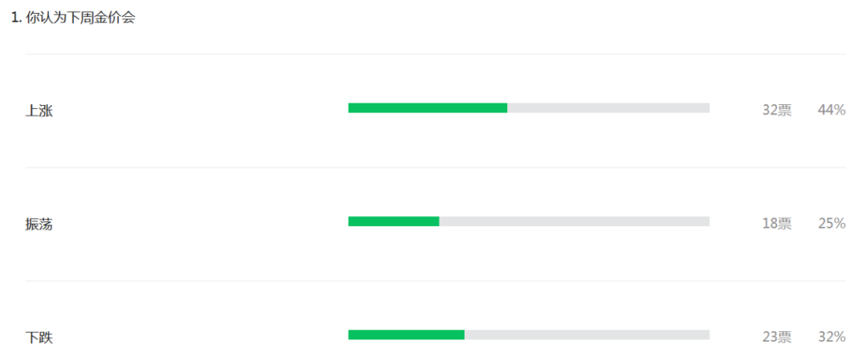Click the divider line above 上涨 row
Viewport: 868px width, 353px height.
[x=435, y=54]
